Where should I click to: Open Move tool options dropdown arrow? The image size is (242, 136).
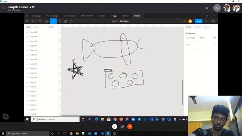[35, 21]
